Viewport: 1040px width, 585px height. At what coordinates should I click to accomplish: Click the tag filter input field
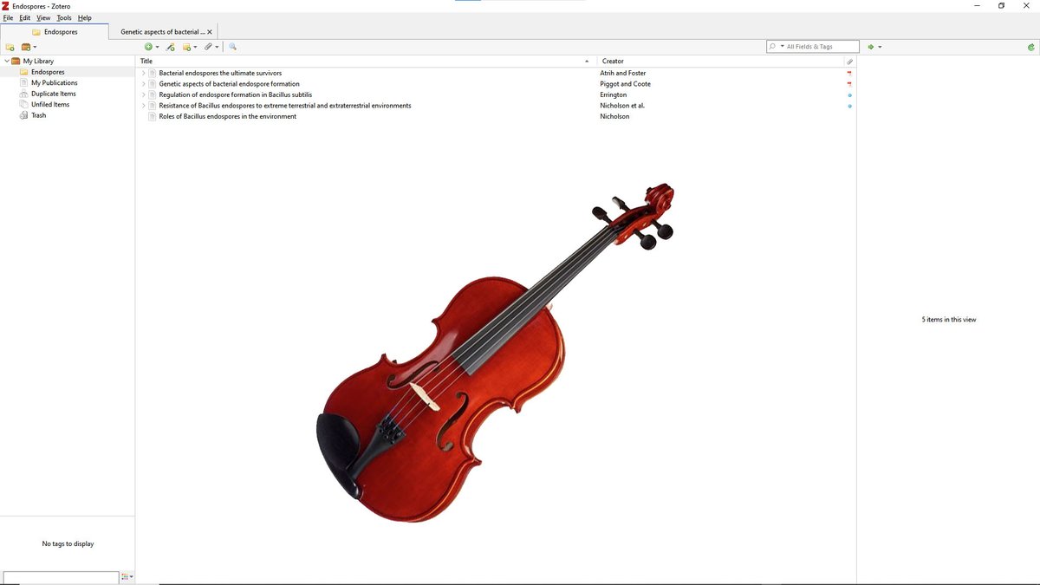[x=61, y=577]
